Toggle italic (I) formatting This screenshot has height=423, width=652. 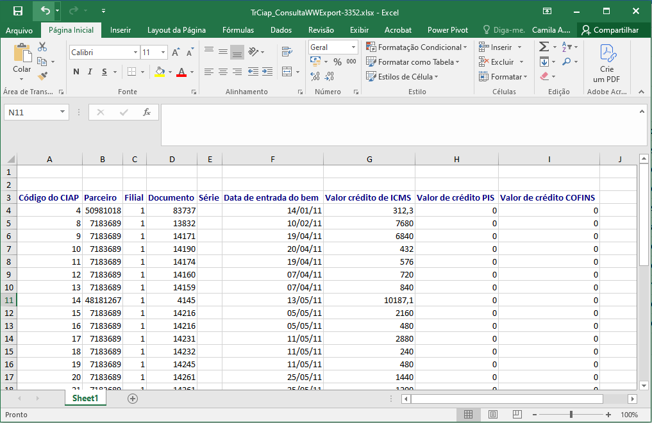tap(90, 72)
